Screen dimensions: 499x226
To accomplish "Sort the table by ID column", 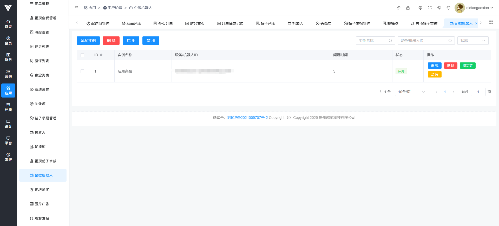I will pos(101,55).
